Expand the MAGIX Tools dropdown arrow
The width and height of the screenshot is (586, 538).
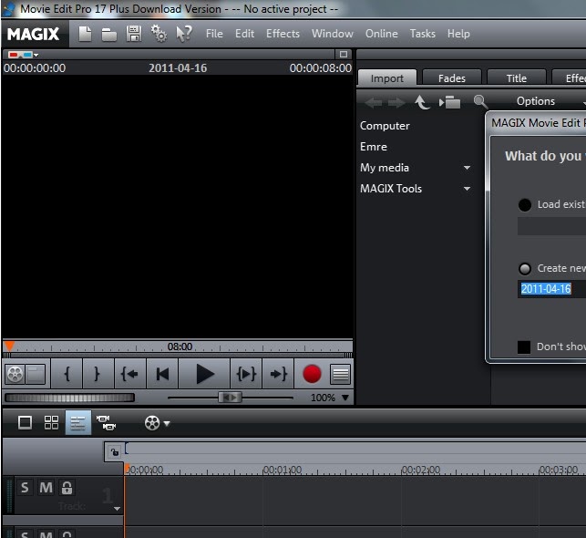467,189
